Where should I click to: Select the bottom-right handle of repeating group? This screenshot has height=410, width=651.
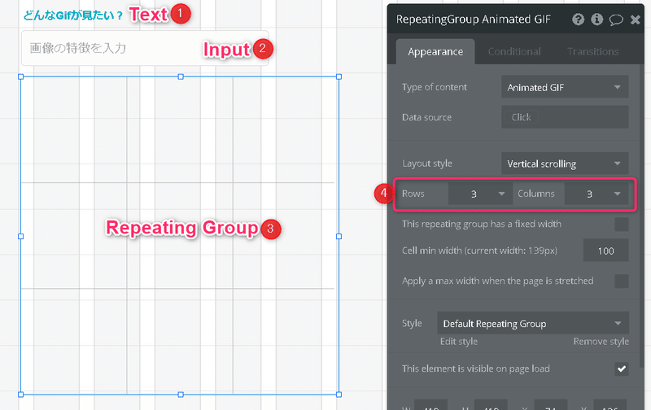tap(339, 395)
